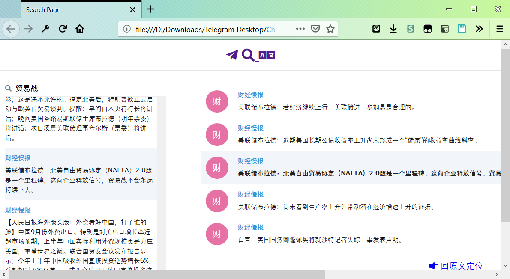Select the highlighted NAFTA 2.0 message in chat
The image size is (510, 279).
[351, 168]
